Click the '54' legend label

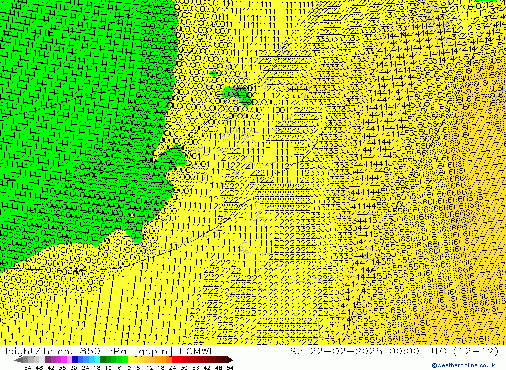tap(230, 368)
